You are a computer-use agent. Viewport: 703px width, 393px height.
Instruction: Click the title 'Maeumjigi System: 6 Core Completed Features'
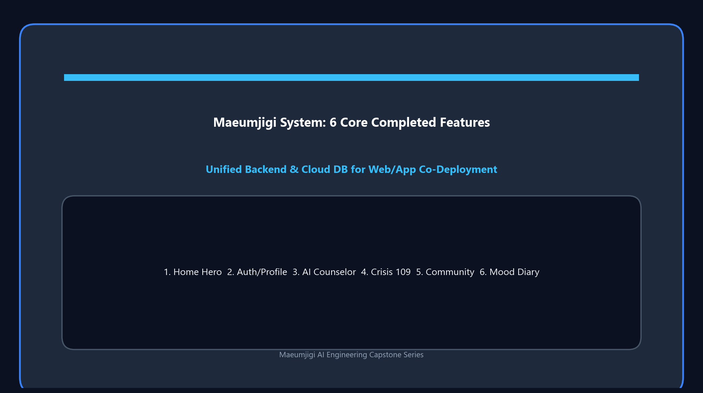click(351, 122)
